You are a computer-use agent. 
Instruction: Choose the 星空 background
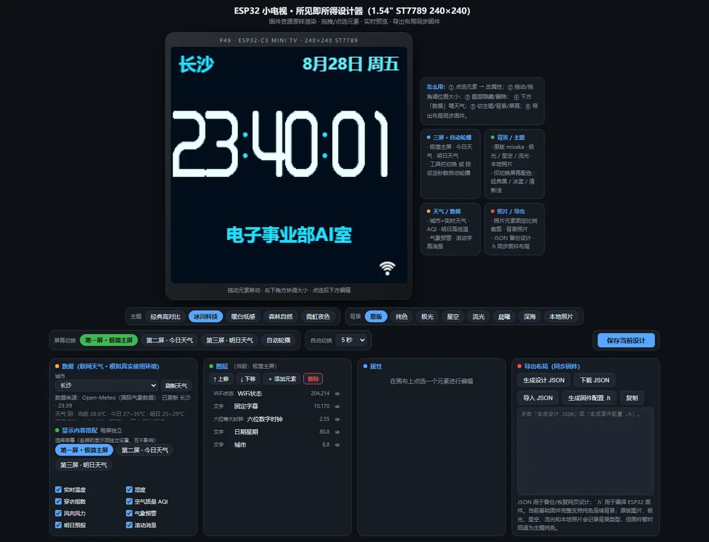pos(453,317)
